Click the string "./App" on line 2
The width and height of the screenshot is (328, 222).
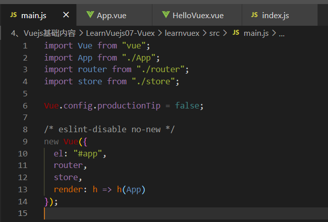click(138, 58)
